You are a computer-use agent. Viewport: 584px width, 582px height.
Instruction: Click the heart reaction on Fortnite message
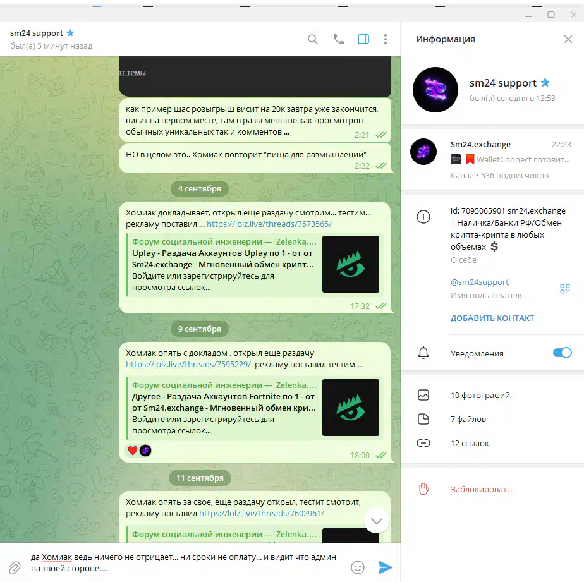pyautogui.click(x=132, y=451)
